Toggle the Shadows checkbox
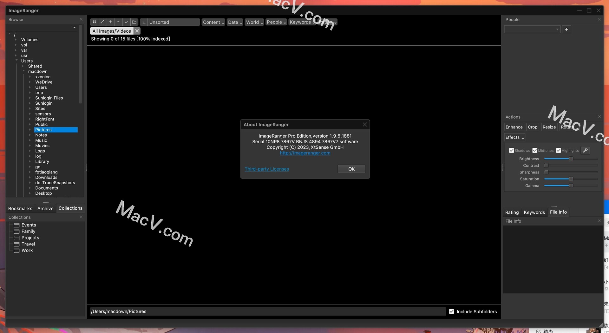The height and width of the screenshot is (333, 609). 511,150
